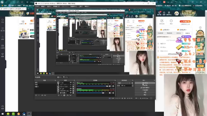The width and height of the screenshot is (207, 116).
Task: Click the 退出 exit button in OBS
Action: coord(145,95)
